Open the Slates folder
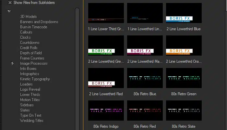This screenshot has height=130, width=227. (25, 110)
